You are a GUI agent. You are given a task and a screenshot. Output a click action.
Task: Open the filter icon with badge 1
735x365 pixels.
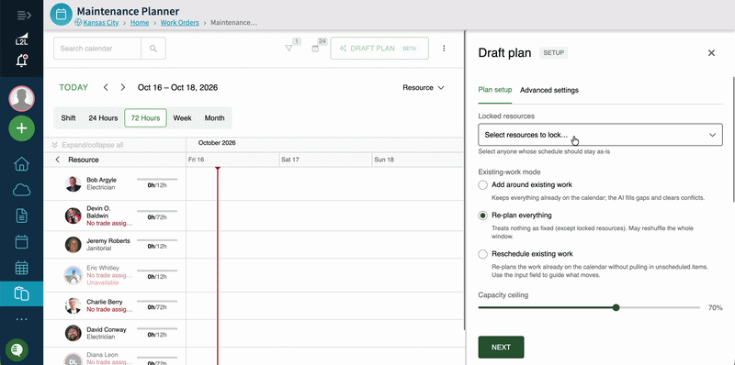288,49
